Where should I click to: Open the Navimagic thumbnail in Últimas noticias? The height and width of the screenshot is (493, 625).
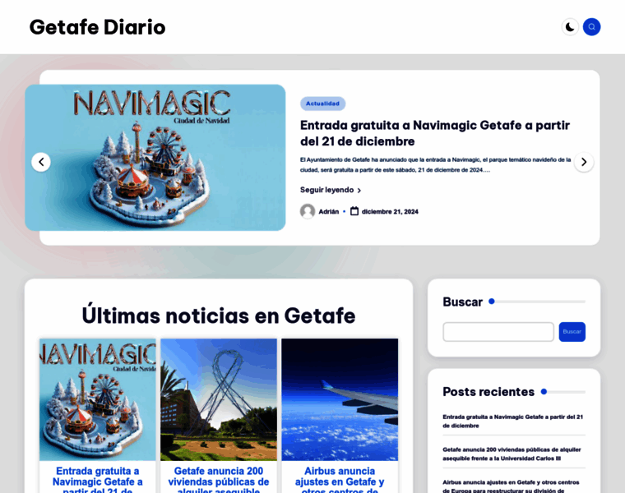(x=98, y=399)
